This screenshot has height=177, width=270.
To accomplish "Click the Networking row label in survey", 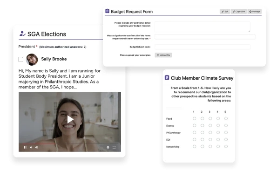I will pos(173,147).
